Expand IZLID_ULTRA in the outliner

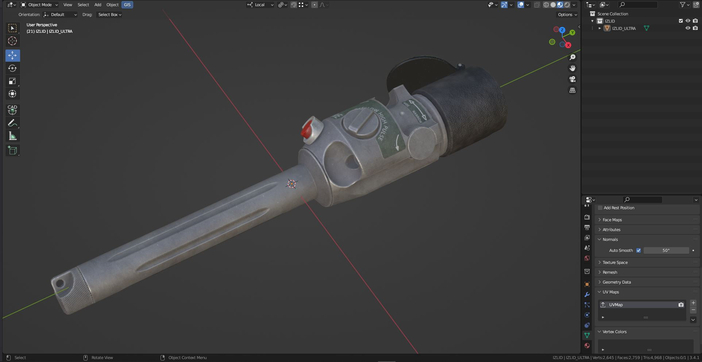[x=600, y=28]
